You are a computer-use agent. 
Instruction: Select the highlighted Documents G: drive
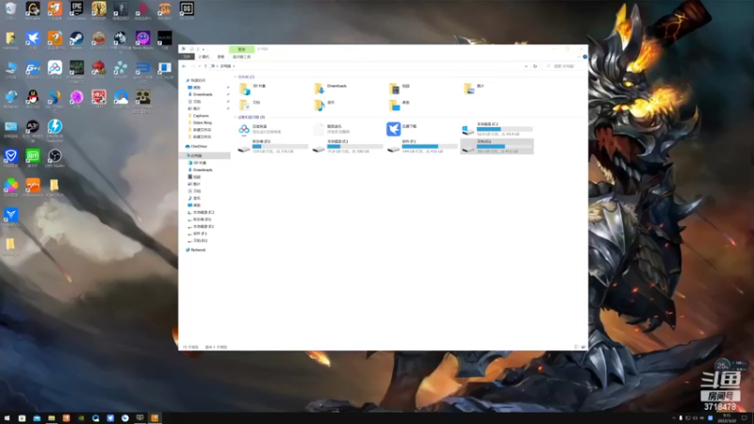(x=497, y=146)
